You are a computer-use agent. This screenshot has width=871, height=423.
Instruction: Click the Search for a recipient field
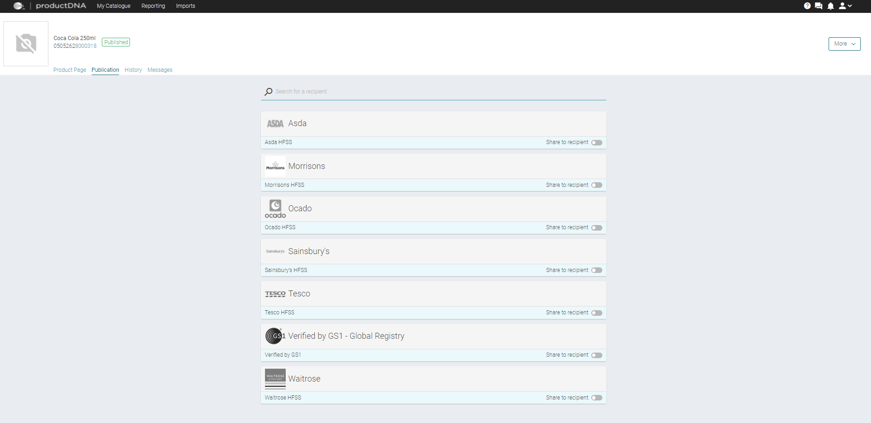point(433,92)
